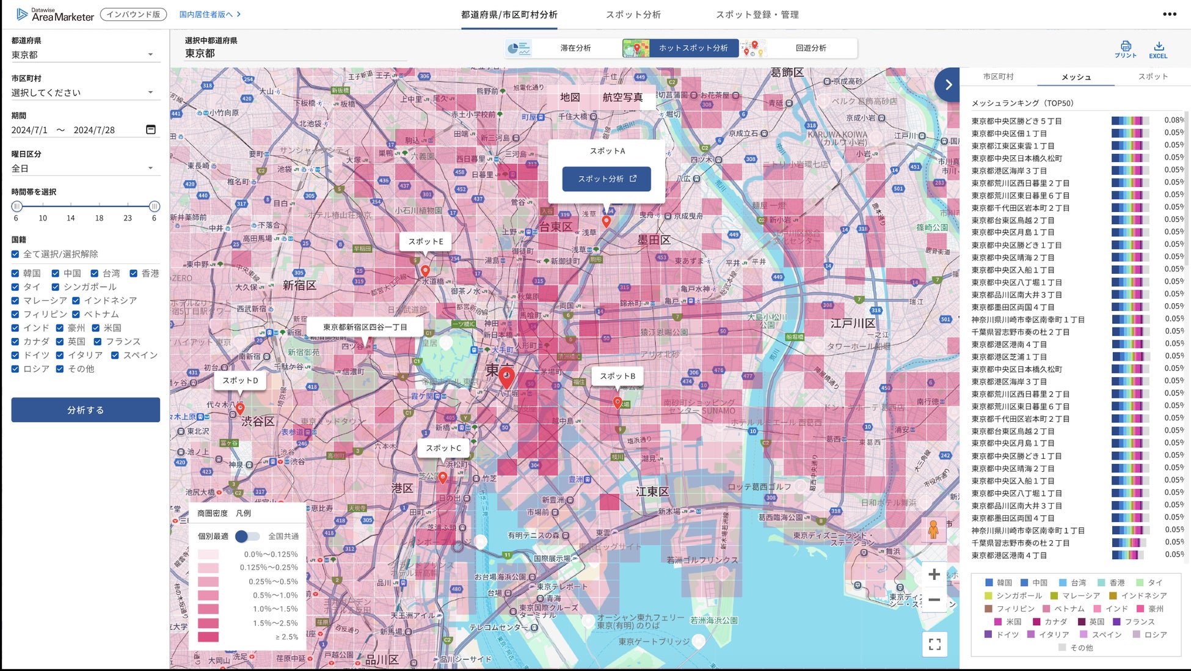Open the calendar date picker icon
Viewport: 1191px width, 671px height.
pos(151,130)
